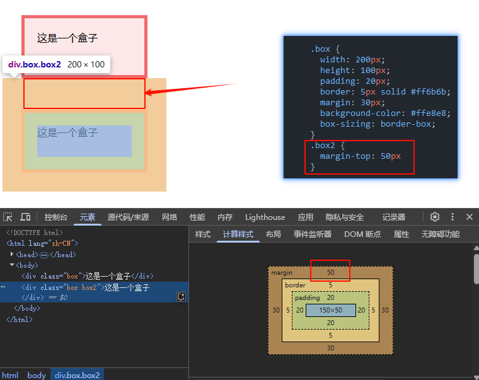This screenshot has width=479, height=380.
Task: Open the 记录器 tab
Action: point(394,217)
